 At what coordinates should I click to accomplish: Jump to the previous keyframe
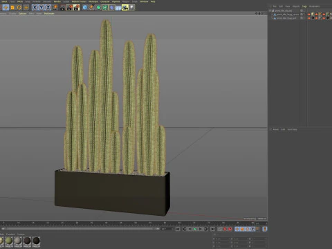click(x=185, y=229)
